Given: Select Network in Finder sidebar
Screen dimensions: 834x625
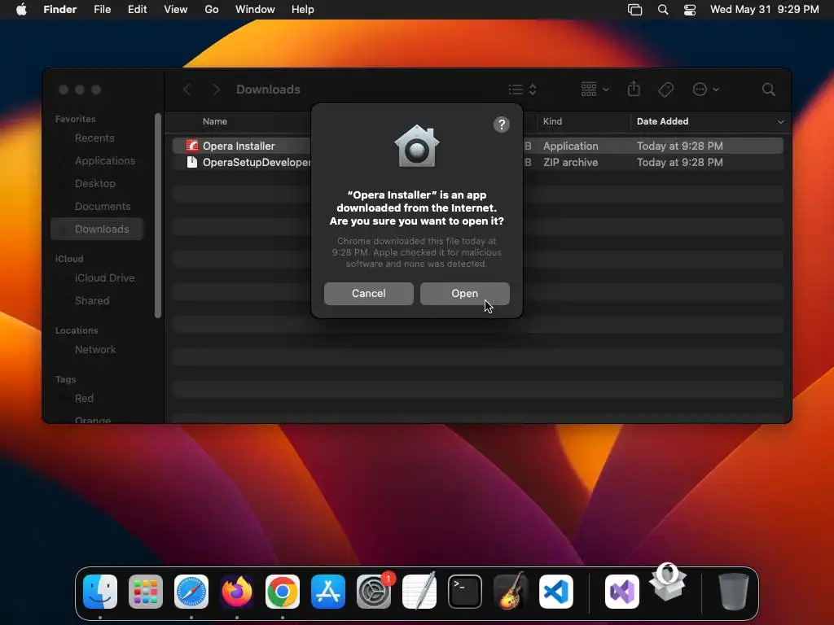Looking at the screenshot, I should 95,350.
